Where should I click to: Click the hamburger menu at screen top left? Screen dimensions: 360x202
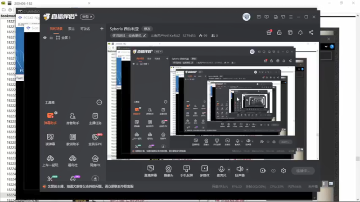(9, 3)
